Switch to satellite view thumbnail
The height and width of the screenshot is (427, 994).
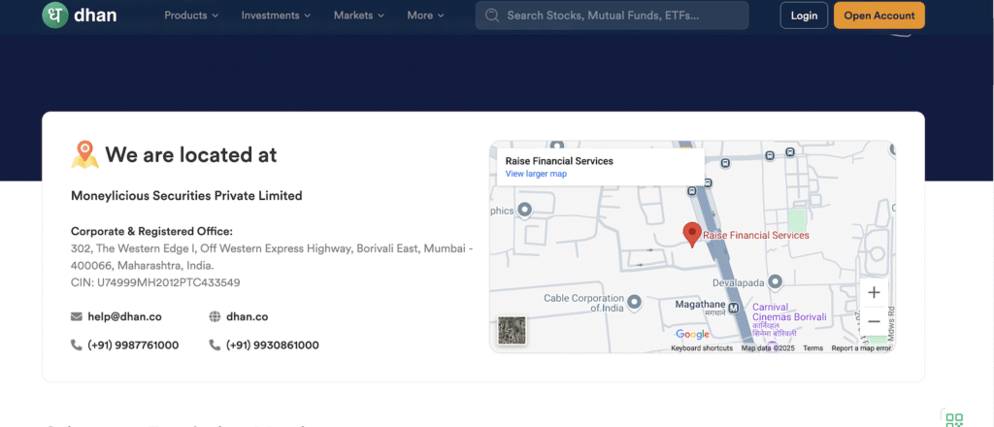click(x=512, y=331)
